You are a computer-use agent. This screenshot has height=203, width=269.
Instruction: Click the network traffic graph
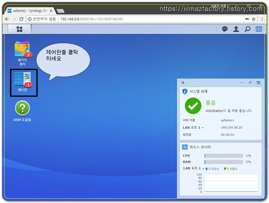coord(231,183)
